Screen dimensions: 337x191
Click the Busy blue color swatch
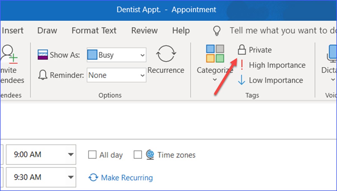(x=92, y=55)
